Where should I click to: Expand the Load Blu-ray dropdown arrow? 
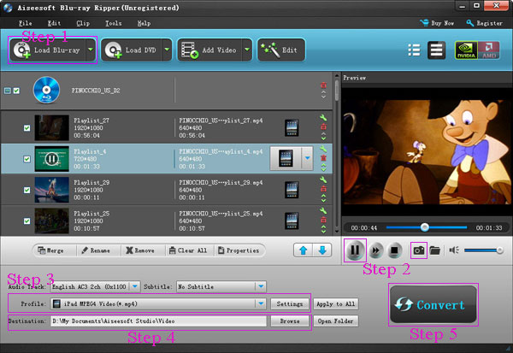(90, 50)
